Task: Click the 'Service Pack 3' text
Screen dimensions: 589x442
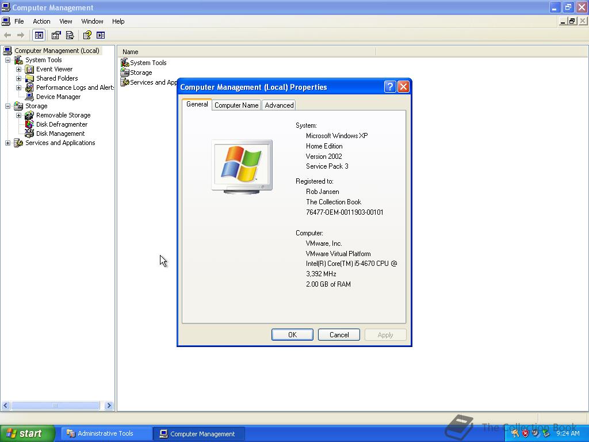Action: (327, 166)
